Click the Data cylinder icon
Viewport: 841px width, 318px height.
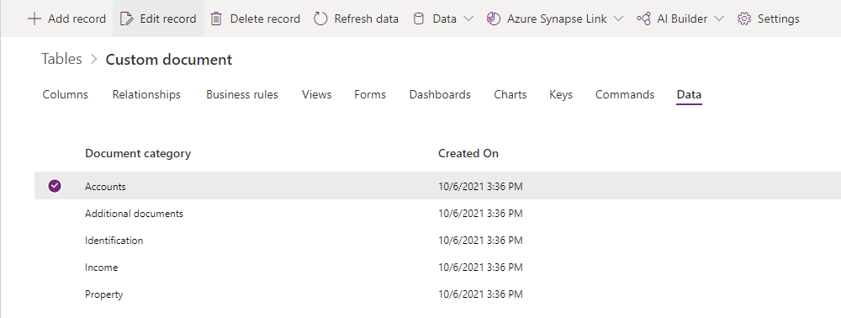tap(418, 19)
